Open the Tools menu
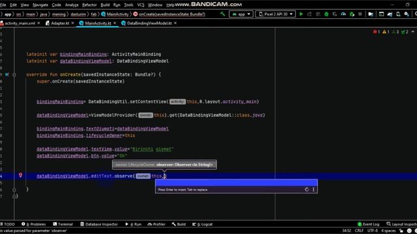This screenshot has width=417, height=234. (x=129, y=5)
